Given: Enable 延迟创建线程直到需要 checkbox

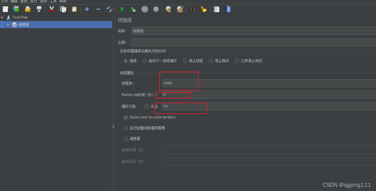Looking at the screenshot, I should (x=126, y=128).
